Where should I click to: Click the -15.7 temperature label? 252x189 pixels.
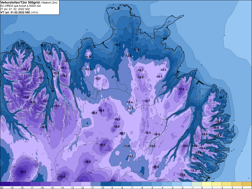point(64,76)
